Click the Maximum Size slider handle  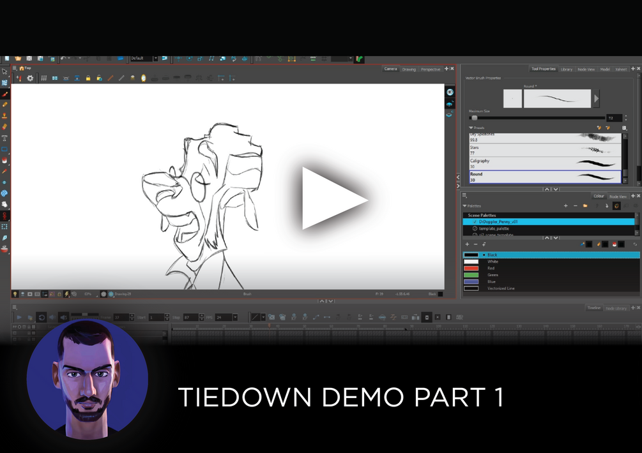click(474, 118)
